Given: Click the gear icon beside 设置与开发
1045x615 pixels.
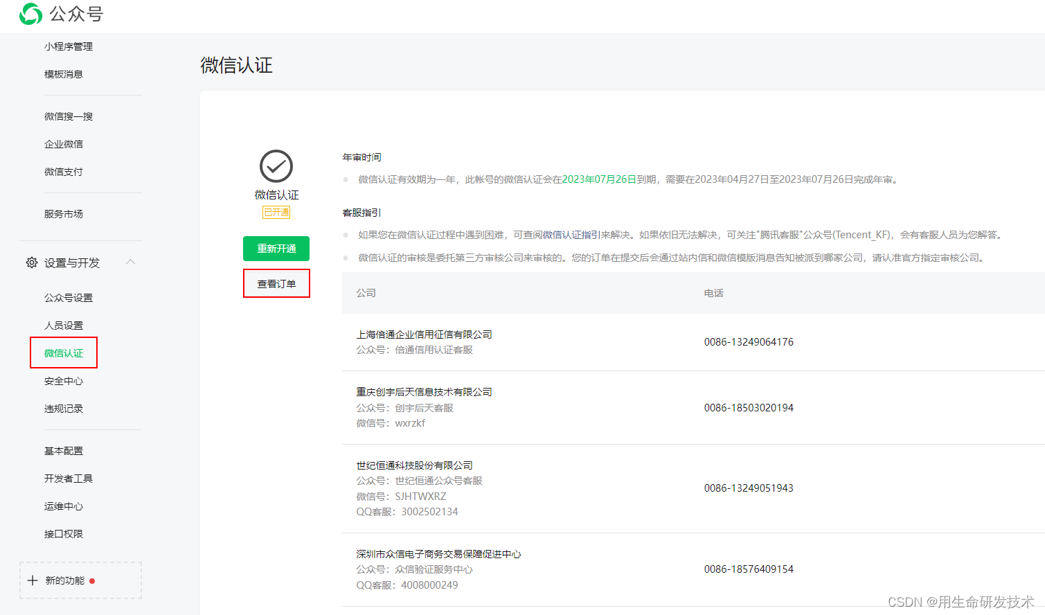Looking at the screenshot, I should [32, 262].
